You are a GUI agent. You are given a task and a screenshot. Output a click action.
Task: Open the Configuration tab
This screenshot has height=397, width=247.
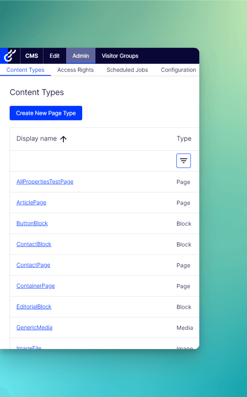pyautogui.click(x=178, y=70)
